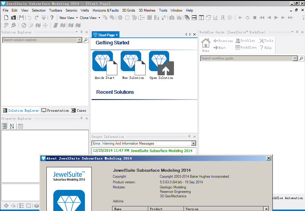Open the Seismic menu
This screenshot has width=305, height=211.
71,10
